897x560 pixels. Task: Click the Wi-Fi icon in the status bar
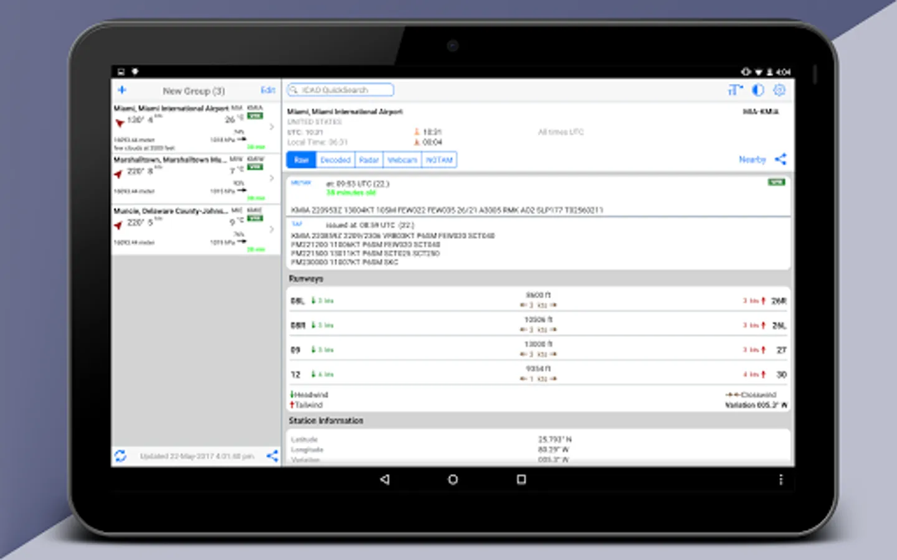(x=758, y=72)
